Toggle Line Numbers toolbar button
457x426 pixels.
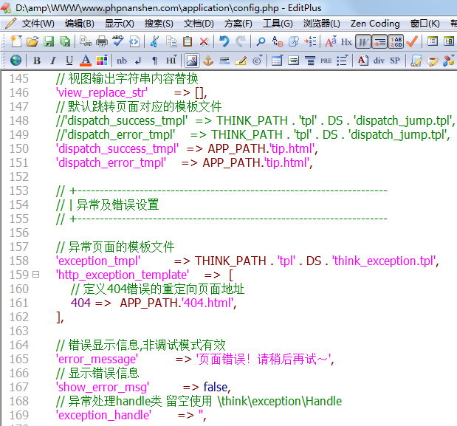click(396, 42)
